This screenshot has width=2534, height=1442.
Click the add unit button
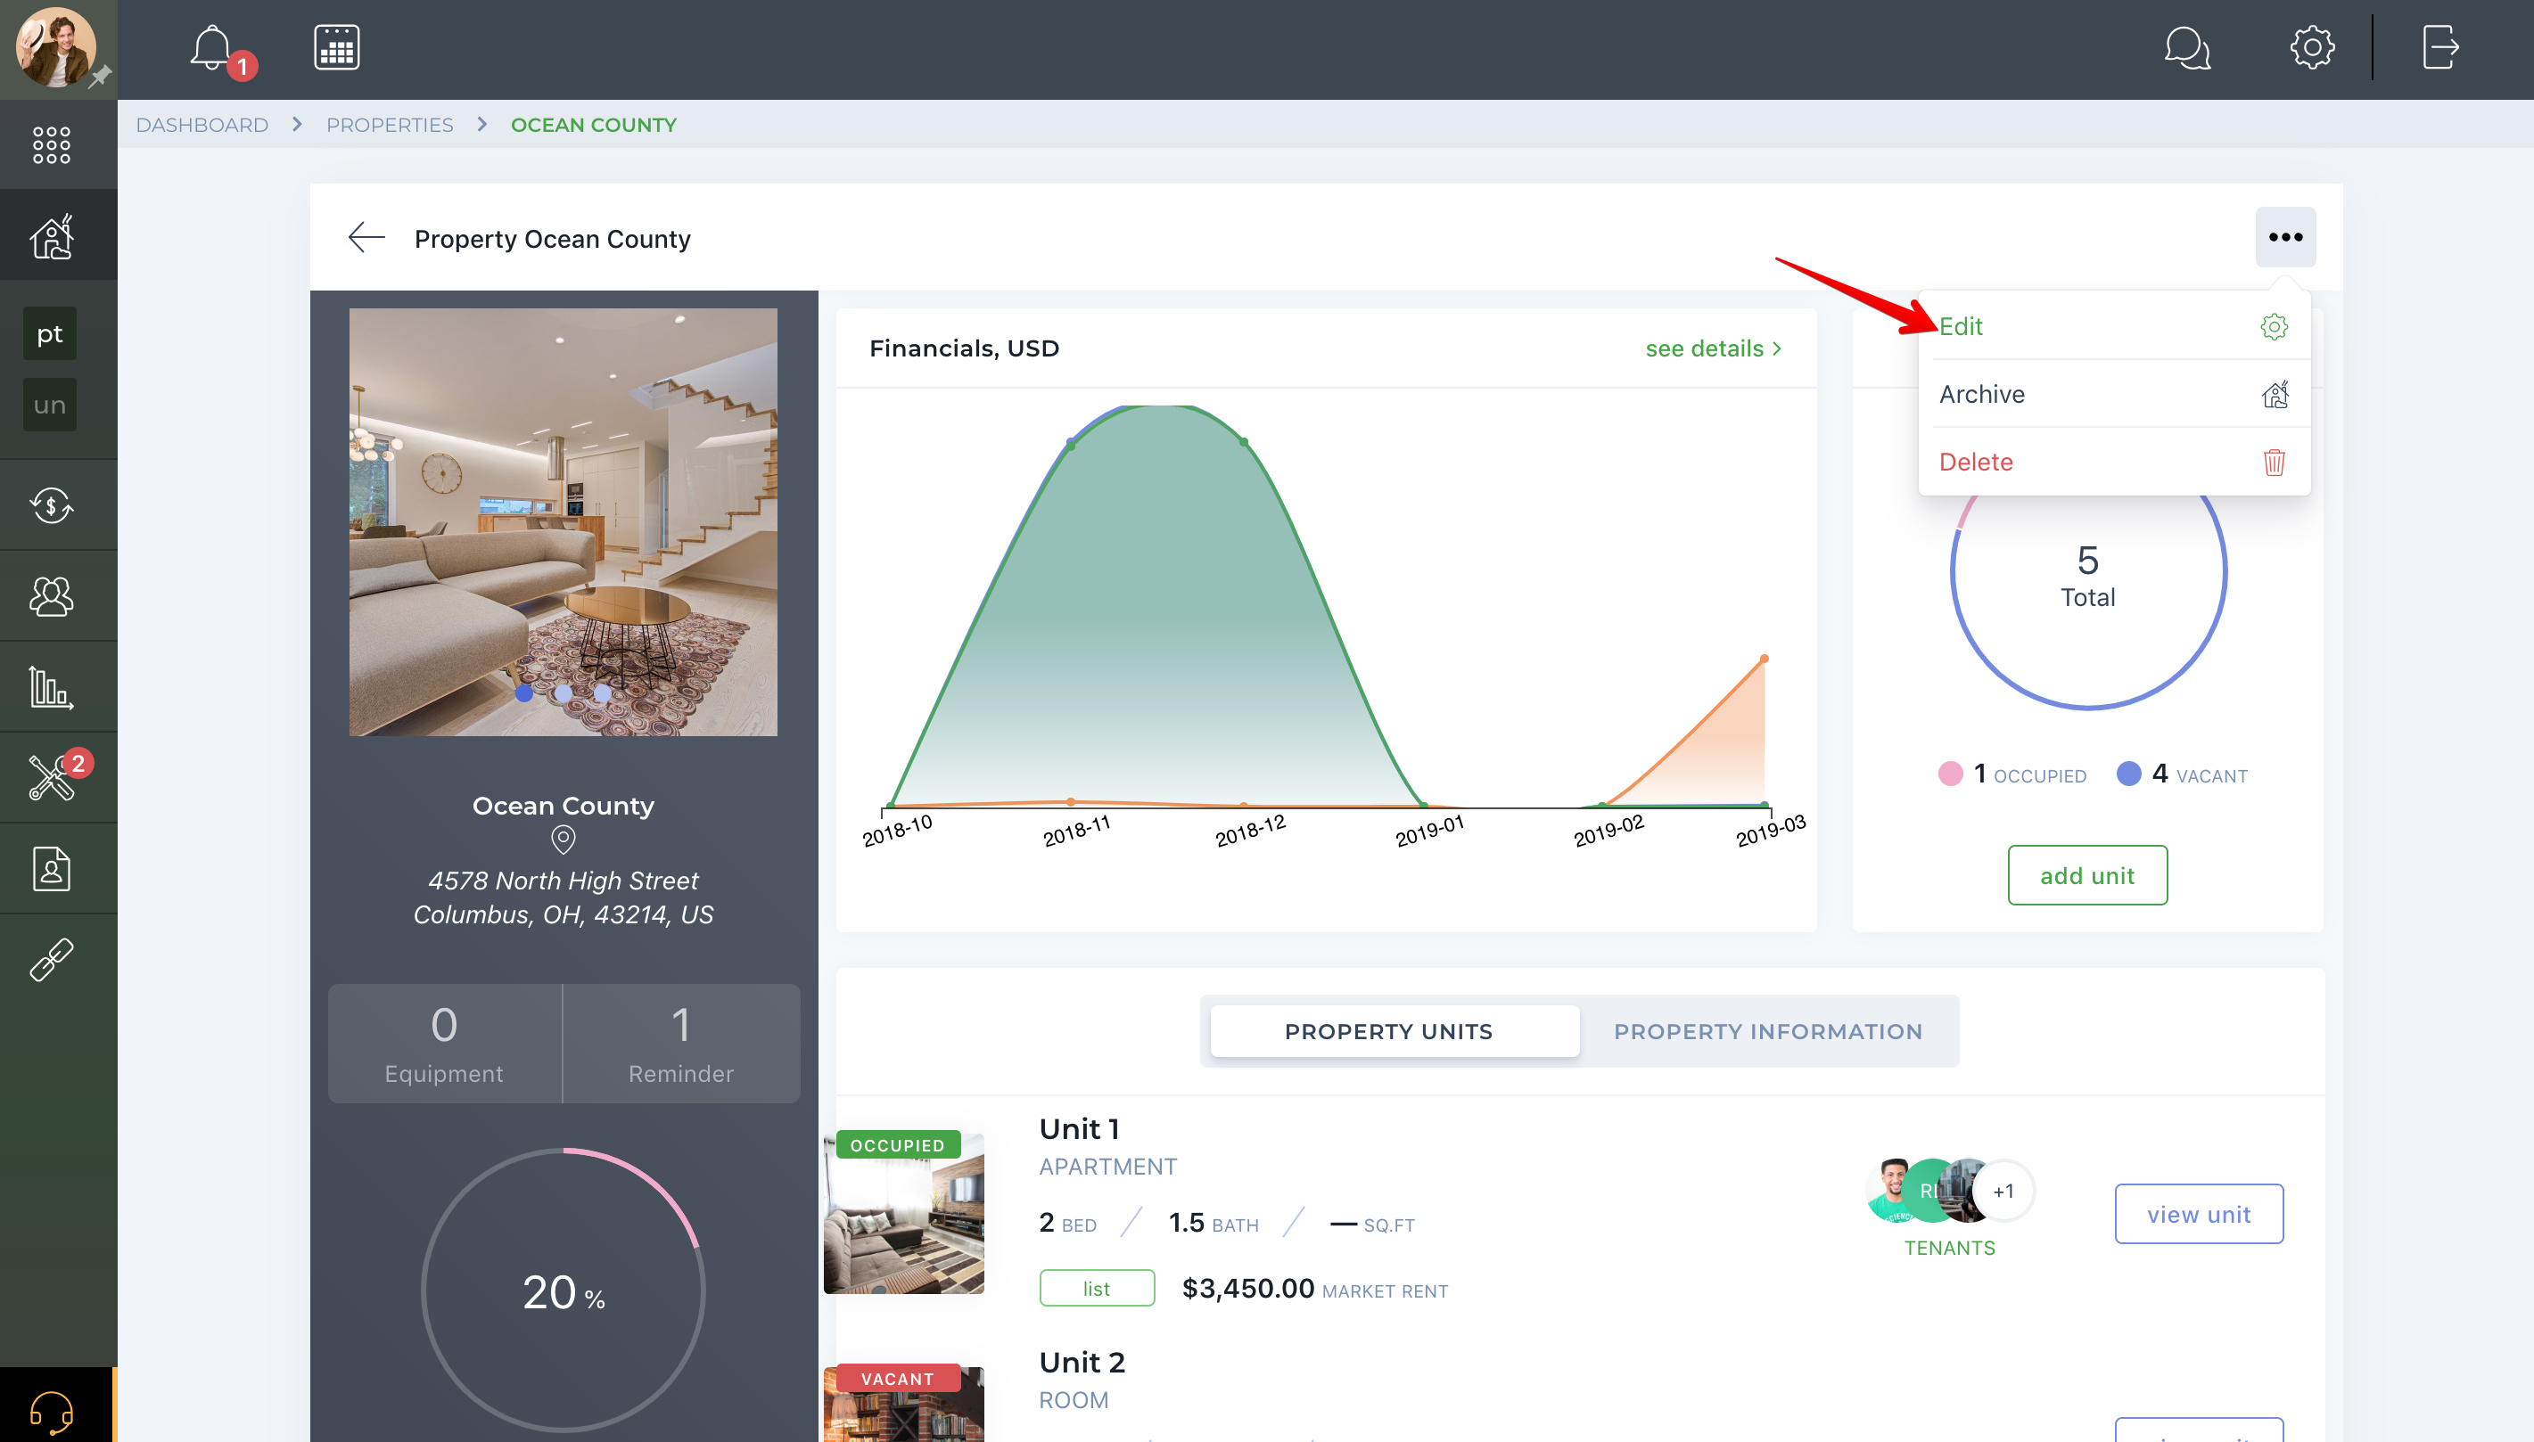2087,875
